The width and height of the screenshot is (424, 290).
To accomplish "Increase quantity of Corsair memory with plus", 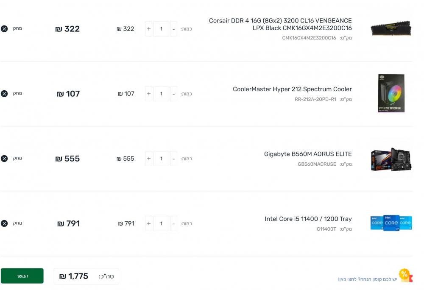I will click(149, 29).
